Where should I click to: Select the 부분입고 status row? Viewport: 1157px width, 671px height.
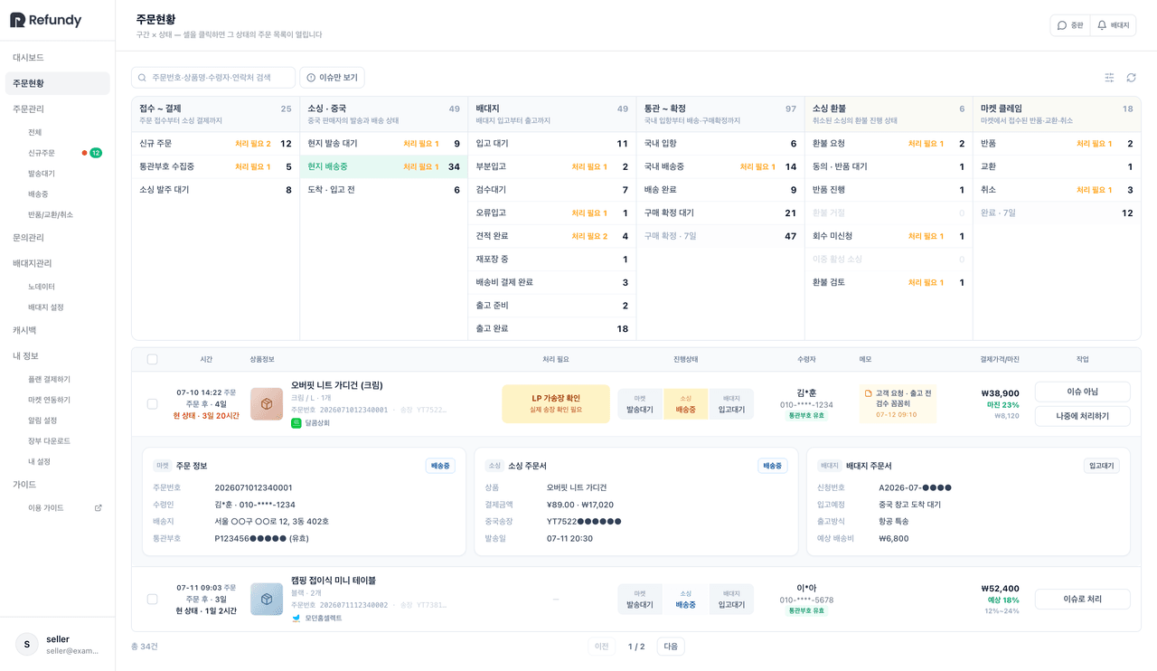click(551, 166)
